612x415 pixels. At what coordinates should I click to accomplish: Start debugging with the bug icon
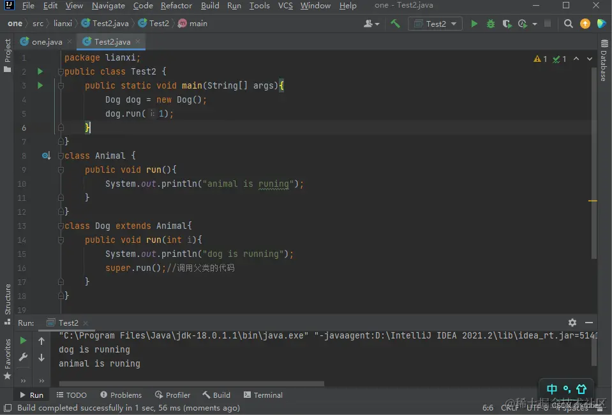pyautogui.click(x=491, y=24)
